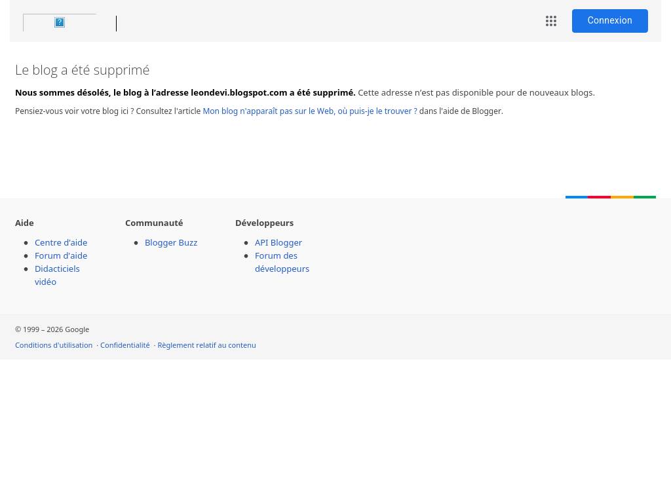The width and height of the screenshot is (671, 503).
Task: Click the 'Le blog a été supprimé' heading
Action: pyautogui.click(x=82, y=70)
